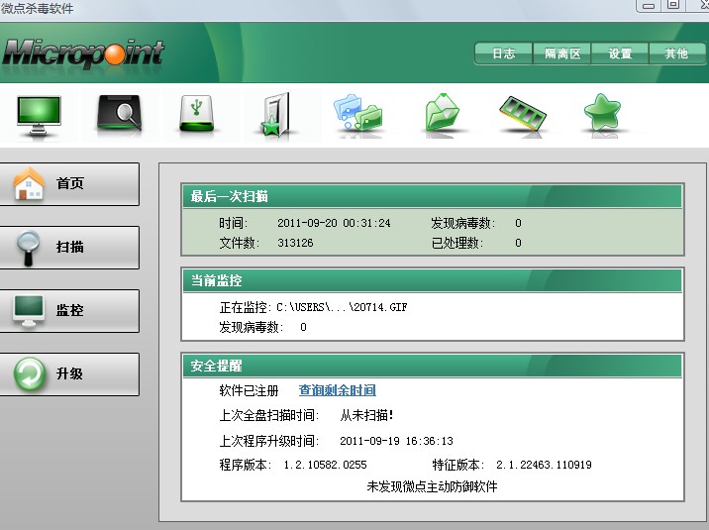Click the signature version 2.1.22463.110919
This screenshot has height=530, width=709.
pos(544,465)
